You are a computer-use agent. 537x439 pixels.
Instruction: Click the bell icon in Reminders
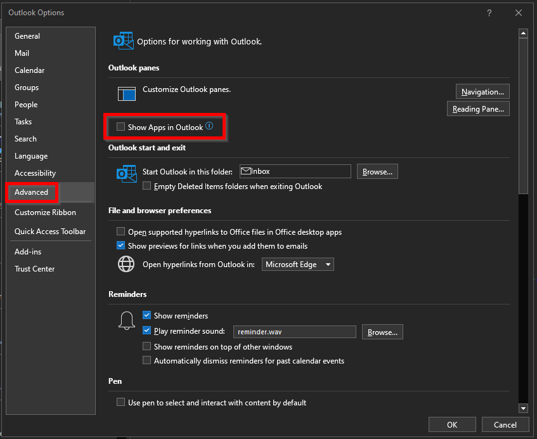pos(127,320)
